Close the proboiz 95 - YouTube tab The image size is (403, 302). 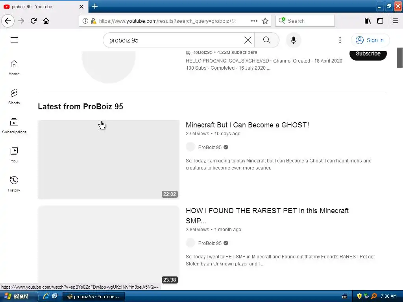tap(81, 7)
